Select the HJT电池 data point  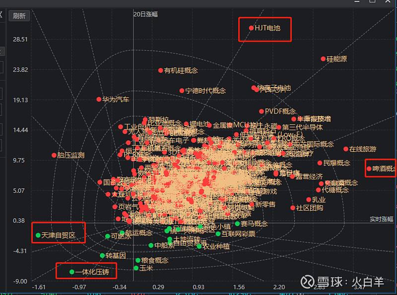[x=251, y=28]
